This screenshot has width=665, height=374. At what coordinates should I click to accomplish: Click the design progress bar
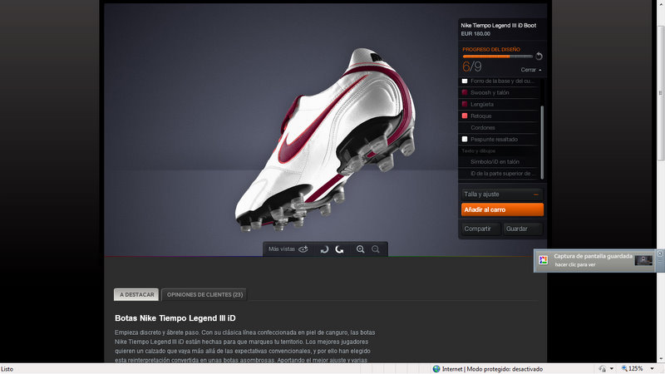497,57
